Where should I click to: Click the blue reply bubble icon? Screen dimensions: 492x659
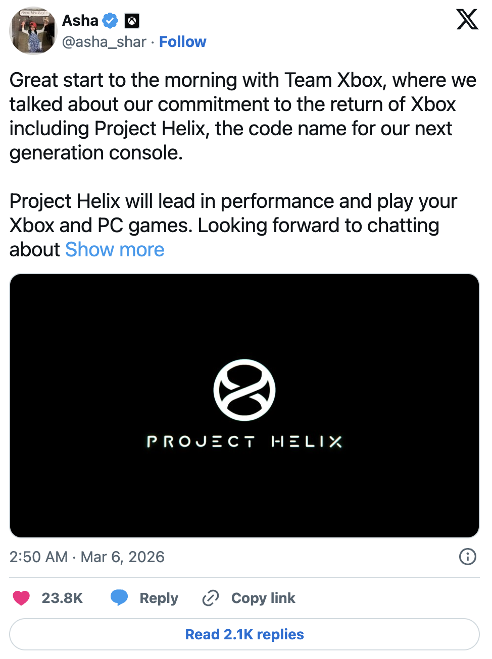119,598
